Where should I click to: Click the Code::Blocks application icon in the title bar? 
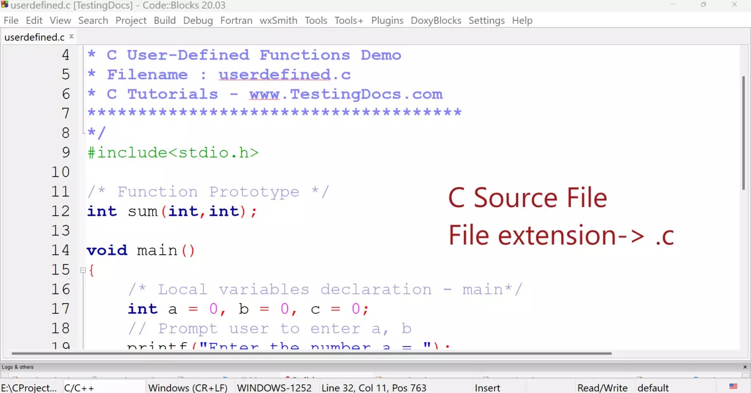pyautogui.click(x=5, y=5)
